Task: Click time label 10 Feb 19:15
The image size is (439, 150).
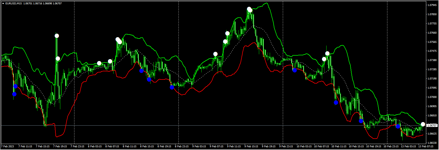Action: 374,146
